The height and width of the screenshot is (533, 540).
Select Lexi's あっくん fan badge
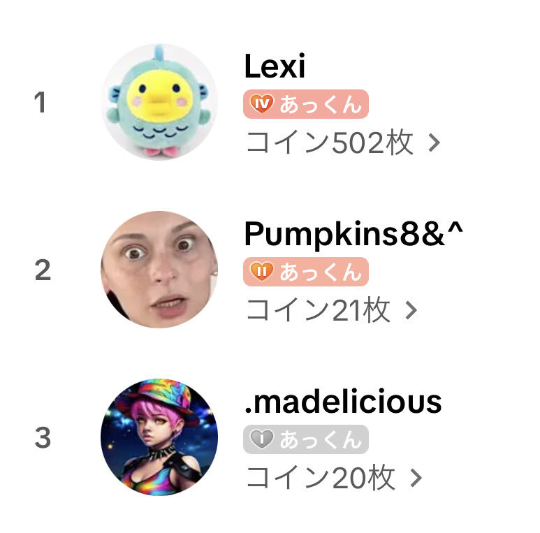306,104
